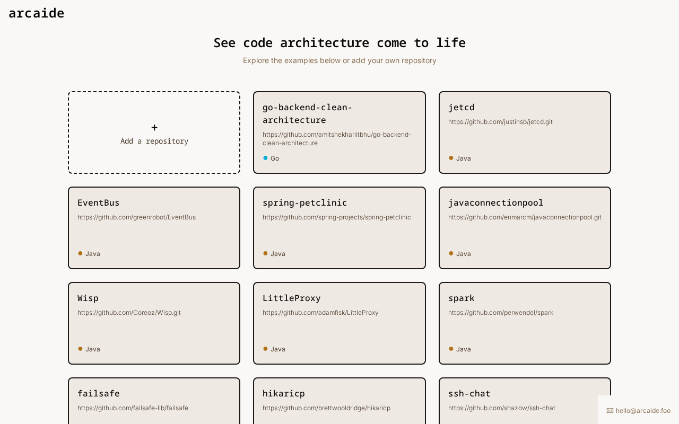Image resolution: width=679 pixels, height=424 pixels.
Task: Click the 'See code architecture come to life' heading
Action: click(339, 43)
